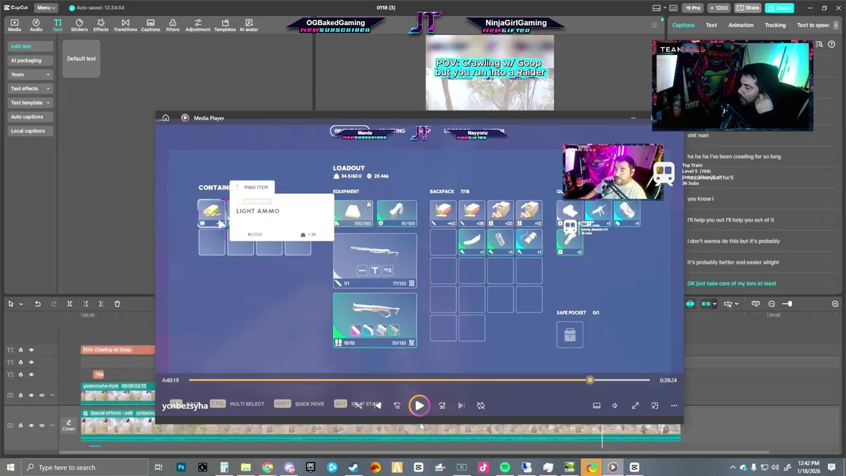Image resolution: width=846 pixels, height=476 pixels.
Task: Click the timeline zoom slider
Action: click(x=787, y=303)
